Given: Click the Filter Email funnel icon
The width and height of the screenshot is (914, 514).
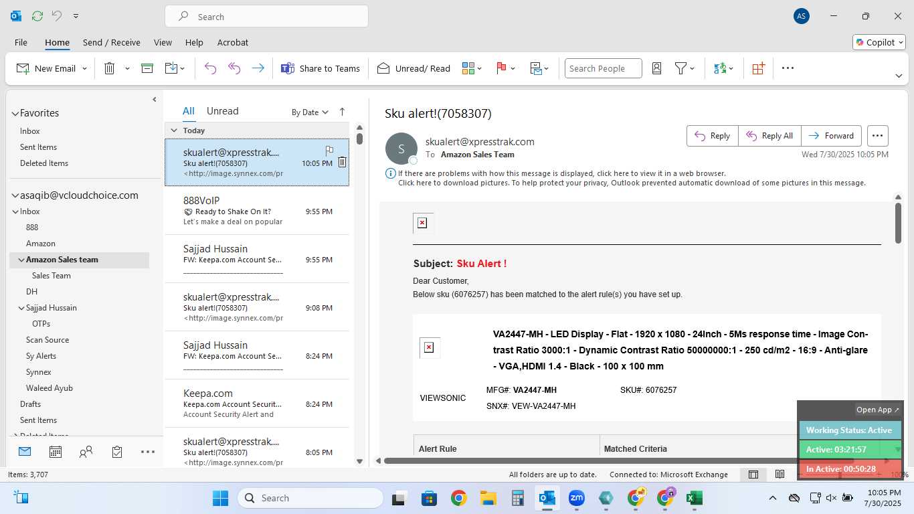Looking at the screenshot, I should [x=680, y=68].
